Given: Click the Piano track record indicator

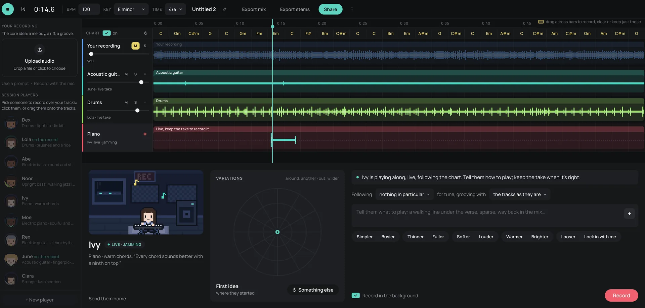Looking at the screenshot, I should point(145,134).
